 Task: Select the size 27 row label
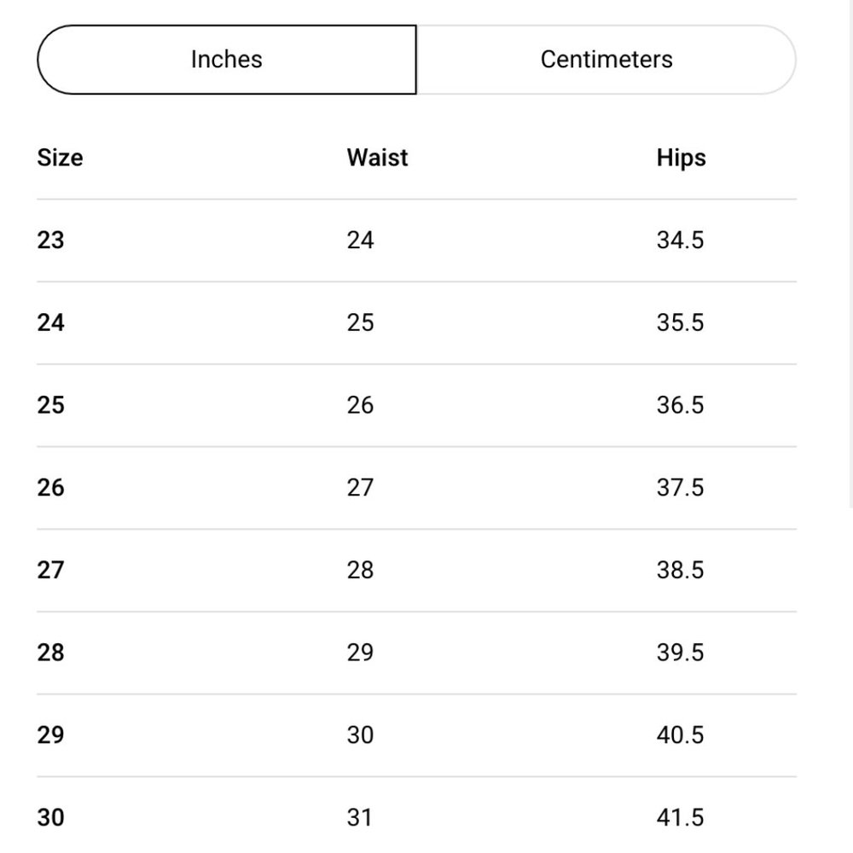[x=50, y=570]
